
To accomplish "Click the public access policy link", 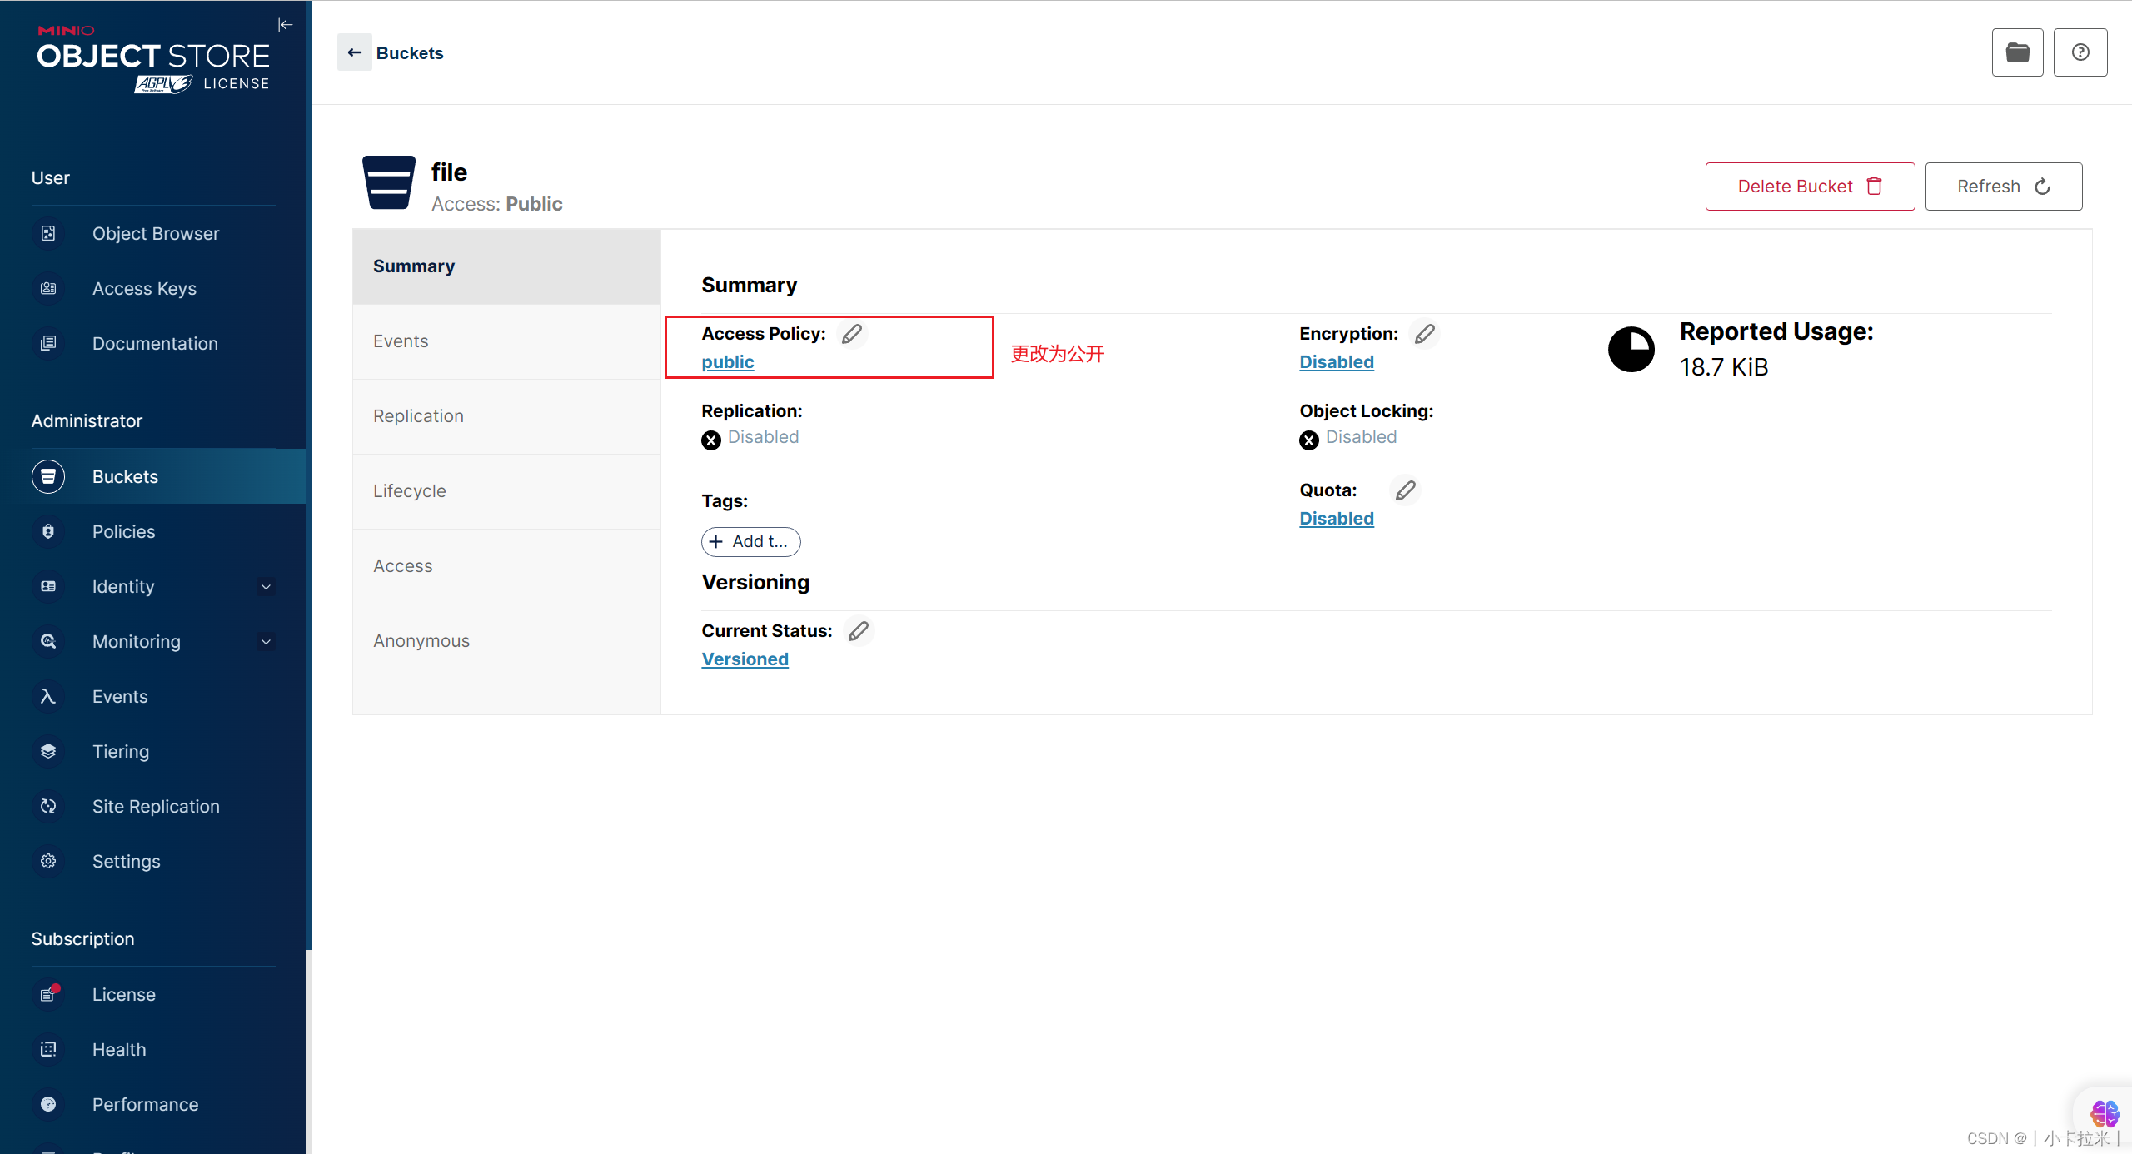I will (727, 362).
